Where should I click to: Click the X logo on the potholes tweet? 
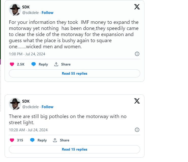pyautogui.click(x=137, y=101)
